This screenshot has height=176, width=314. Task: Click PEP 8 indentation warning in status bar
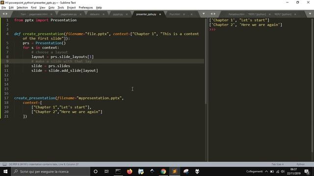pyautogui.click(x=44, y=164)
